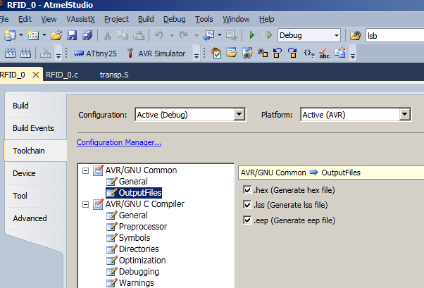
Task: Open the Configuration Active (Debug) dropdown
Action: pyautogui.click(x=239, y=114)
